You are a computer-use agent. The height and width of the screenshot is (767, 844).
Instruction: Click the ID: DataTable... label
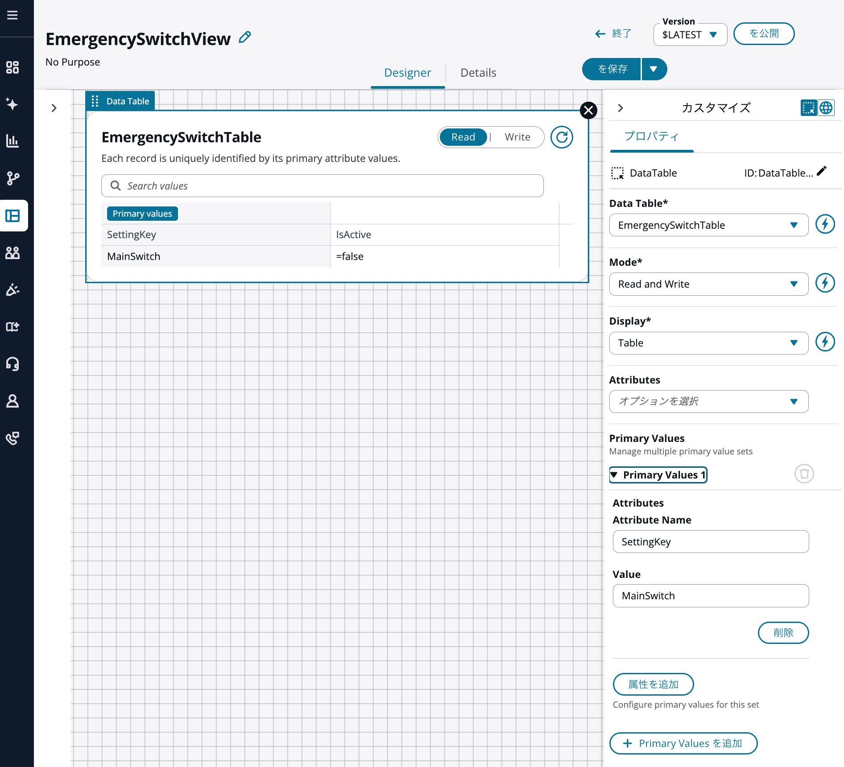pyautogui.click(x=778, y=173)
